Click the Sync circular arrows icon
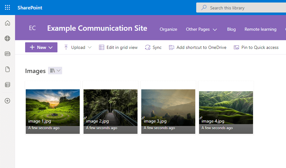Screen dimensions: 286x168 click(148, 48)
